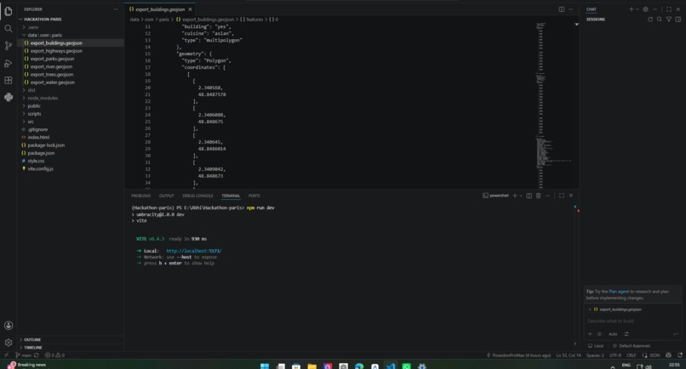This screenshot has height=369, width=686.
Task: Open notifications bell in status bar
Action: tap(680, 355)
